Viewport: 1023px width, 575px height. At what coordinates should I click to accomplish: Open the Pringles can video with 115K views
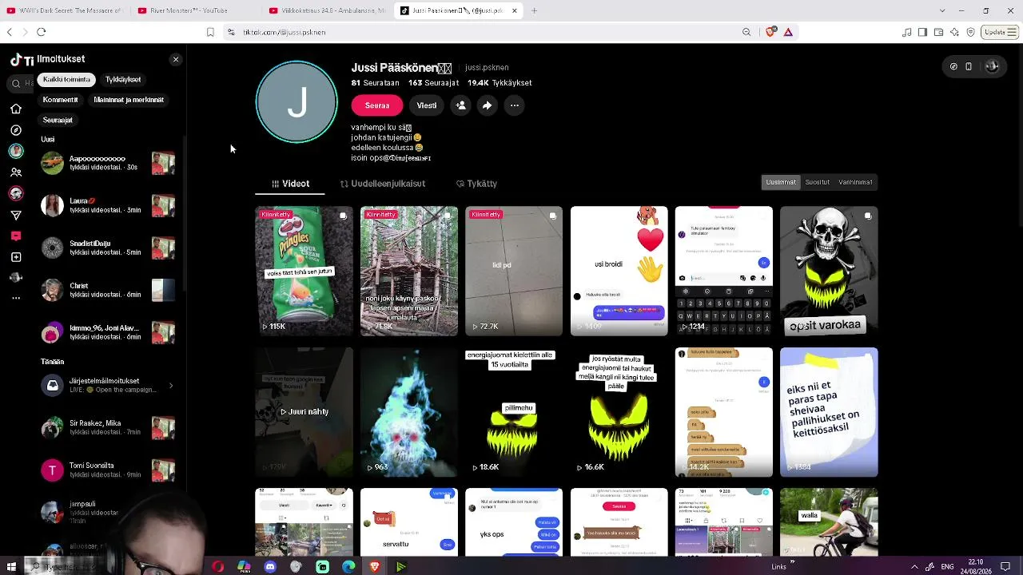304,271
